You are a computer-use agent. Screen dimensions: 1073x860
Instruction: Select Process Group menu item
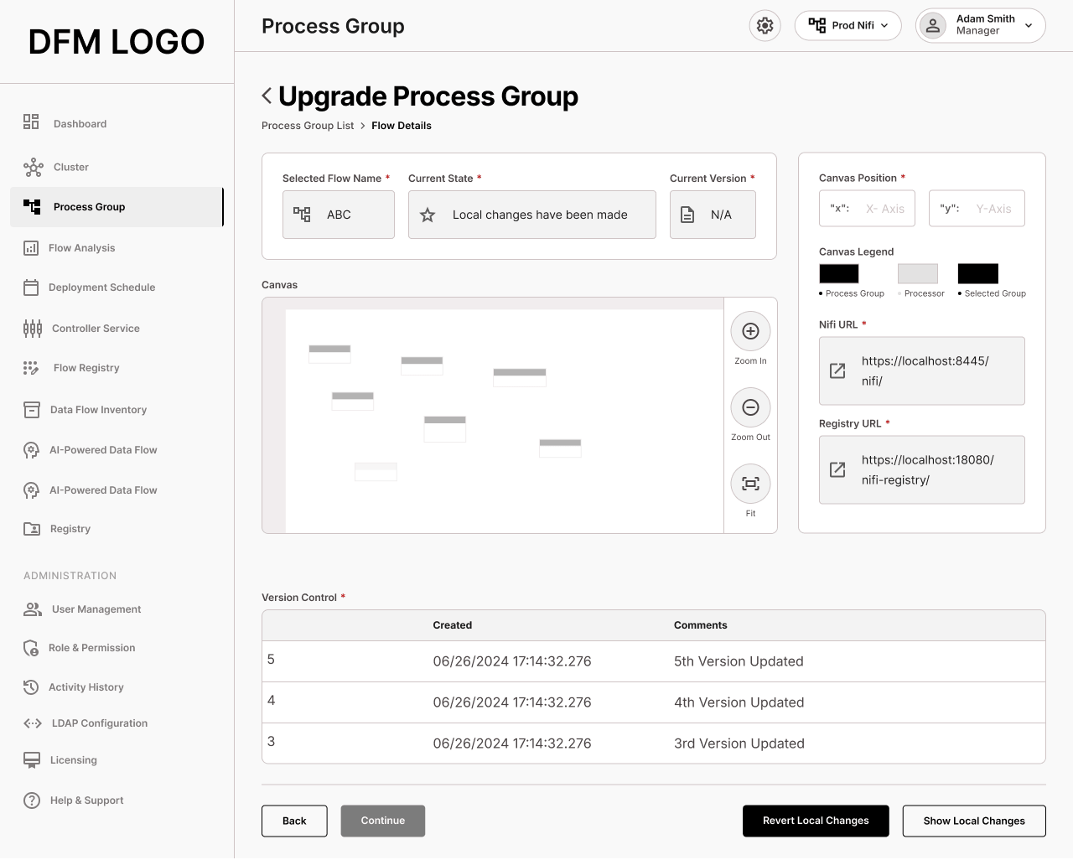pyautogui.click(x=117, y=207)
